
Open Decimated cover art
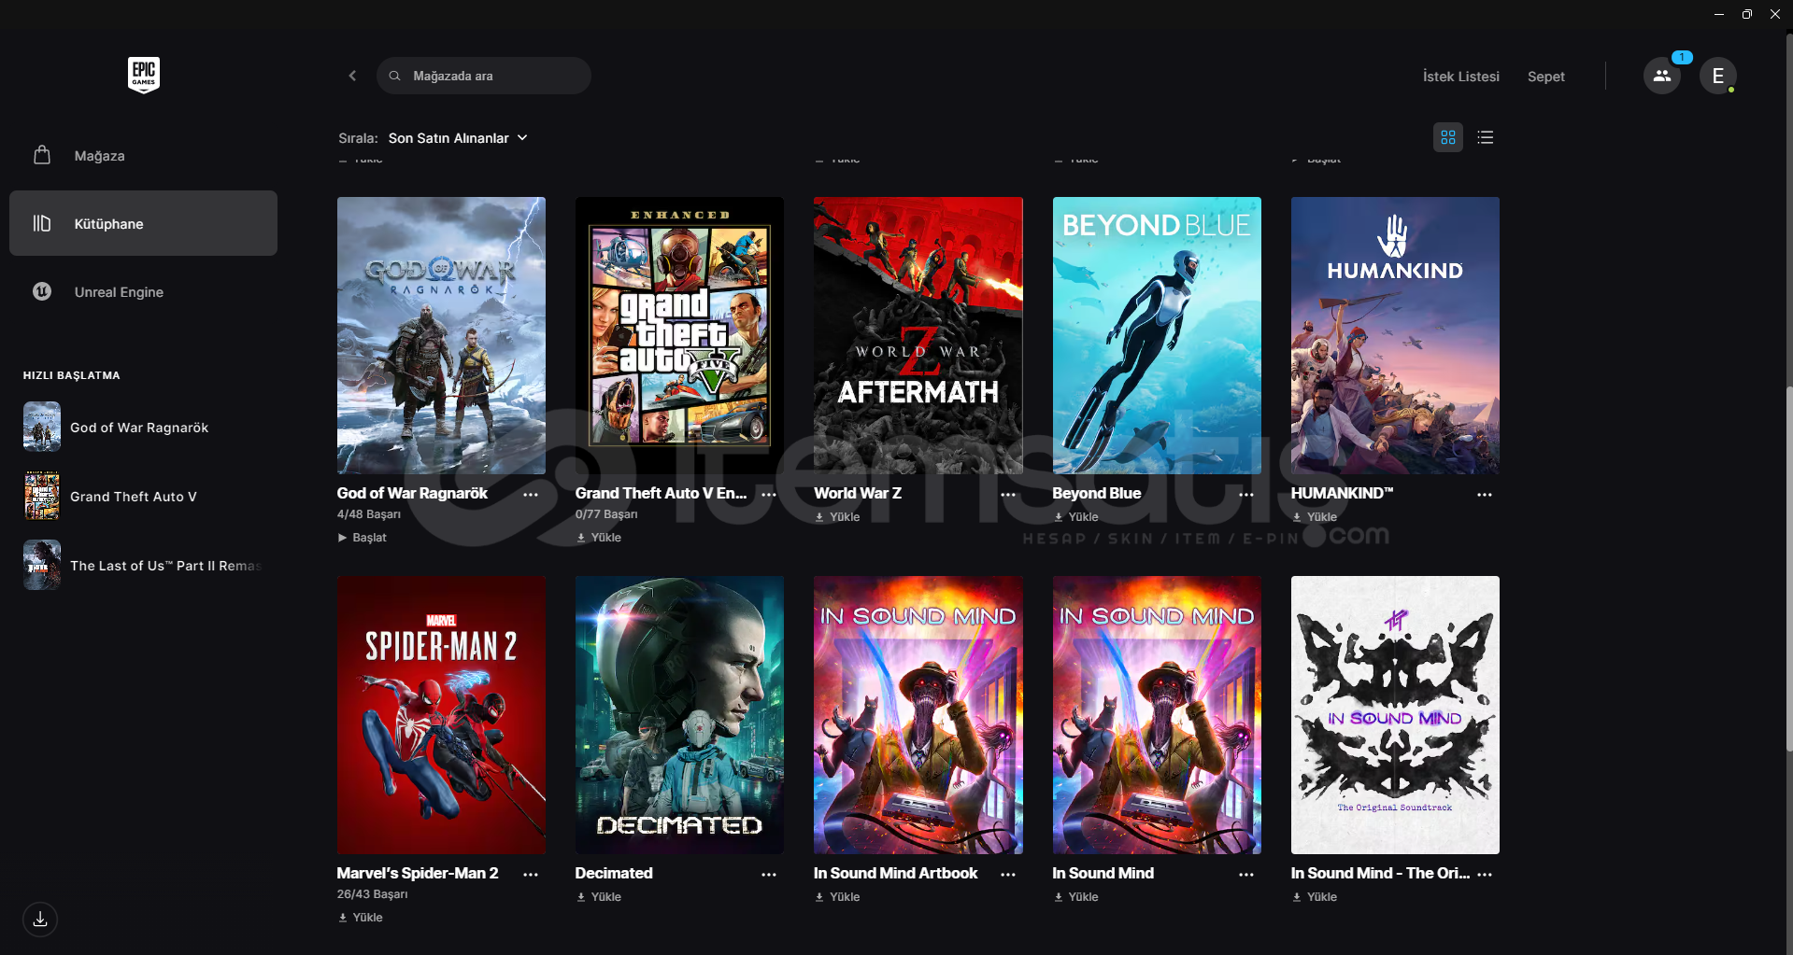[679, 715]
